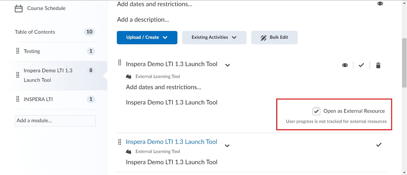
Task: Click scrollbar down arrow
Action: (x=404, y=173)
